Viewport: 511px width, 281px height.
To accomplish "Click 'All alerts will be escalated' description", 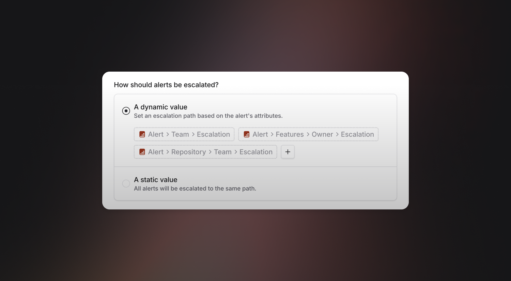I will 195,189.
